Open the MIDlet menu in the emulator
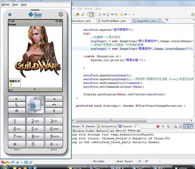 [5, 5]
